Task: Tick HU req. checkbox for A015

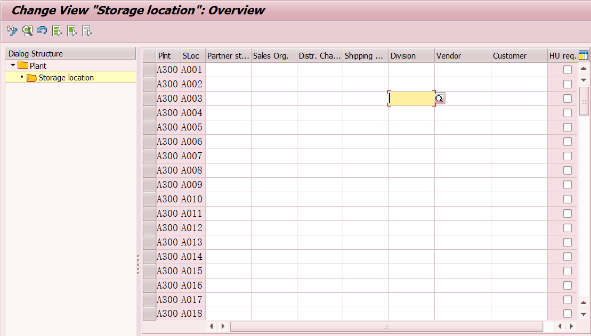Action: pos(567,271)
